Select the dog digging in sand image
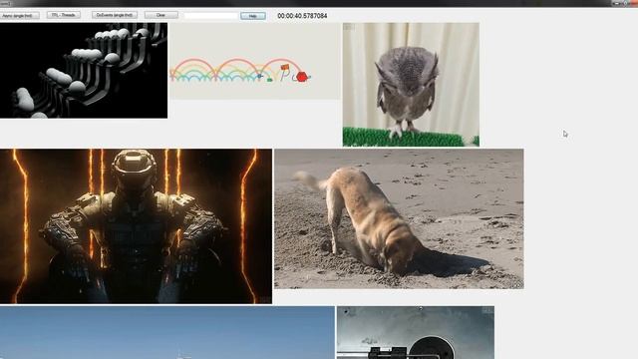 click(399, 219)
